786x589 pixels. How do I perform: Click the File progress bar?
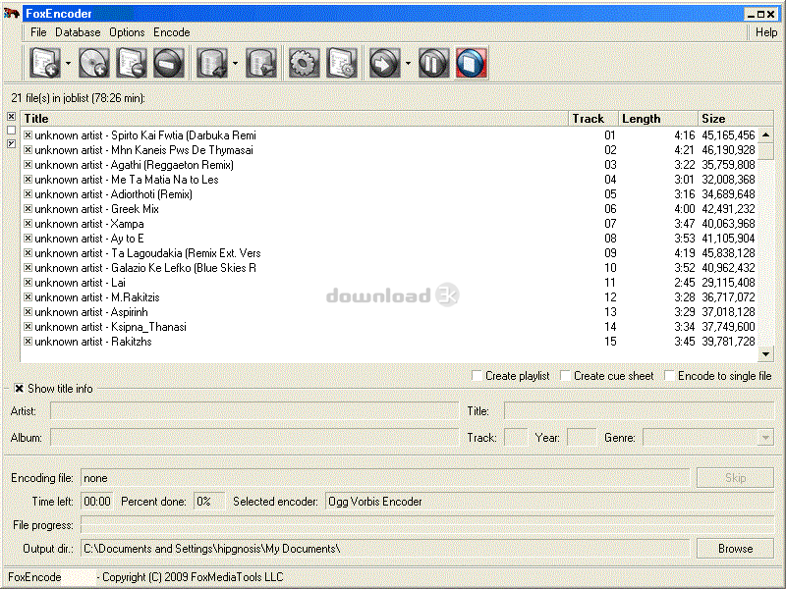pyautogui.click(x=427, y=525)
